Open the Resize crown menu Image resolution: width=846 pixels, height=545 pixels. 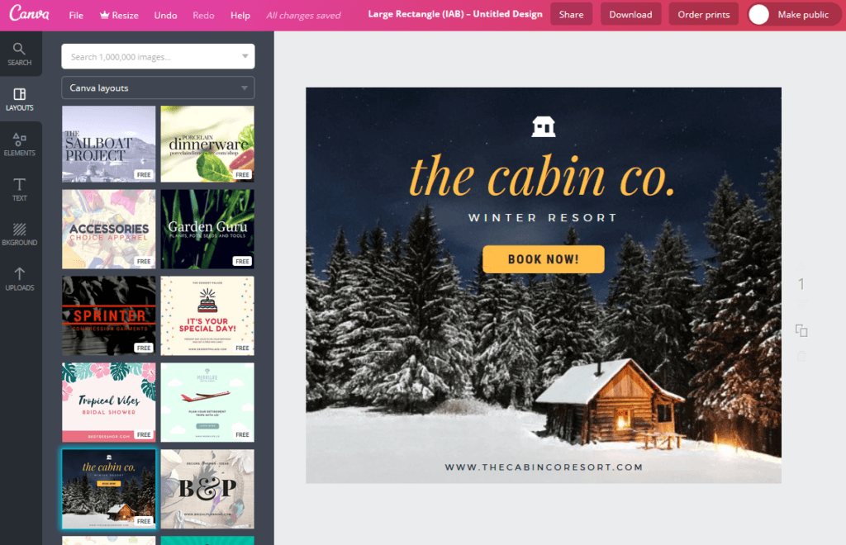pos(119,15)
